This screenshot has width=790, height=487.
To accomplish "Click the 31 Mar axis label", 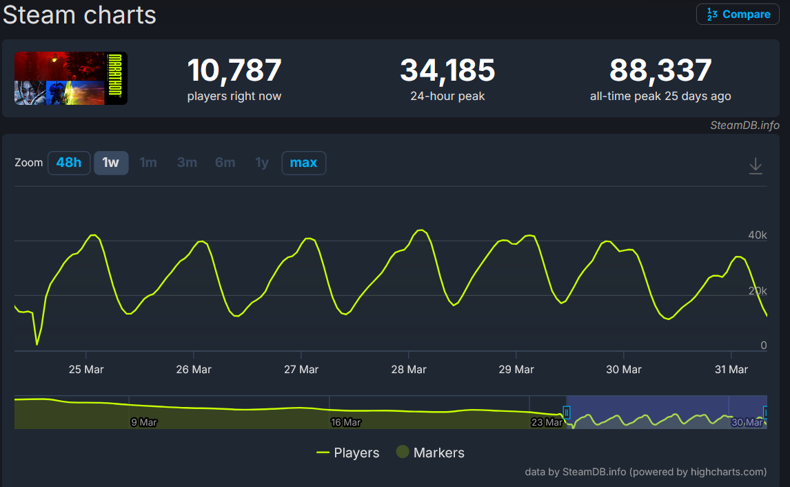I will click(x=731, y=370).
